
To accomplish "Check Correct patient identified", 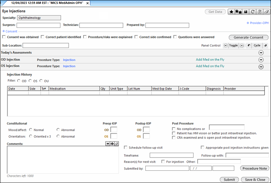I will (x=42, y=37).
